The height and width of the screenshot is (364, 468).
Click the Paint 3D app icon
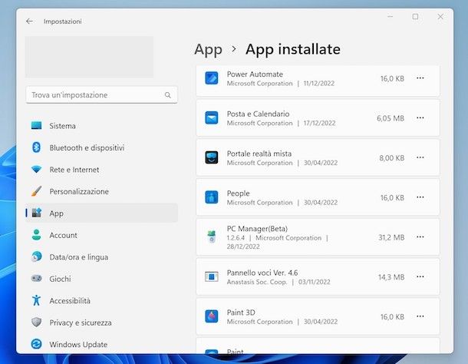[x=211, y=316]
